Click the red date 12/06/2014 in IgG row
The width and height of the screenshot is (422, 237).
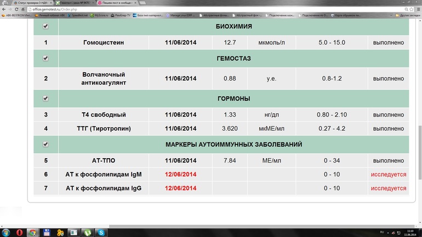181,188
